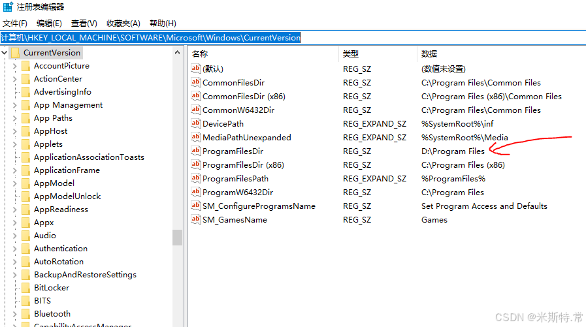The height and width of the screenshot is (327, 586).
Task: Expand the Bluetooth key
Action: tap(14, 315)
